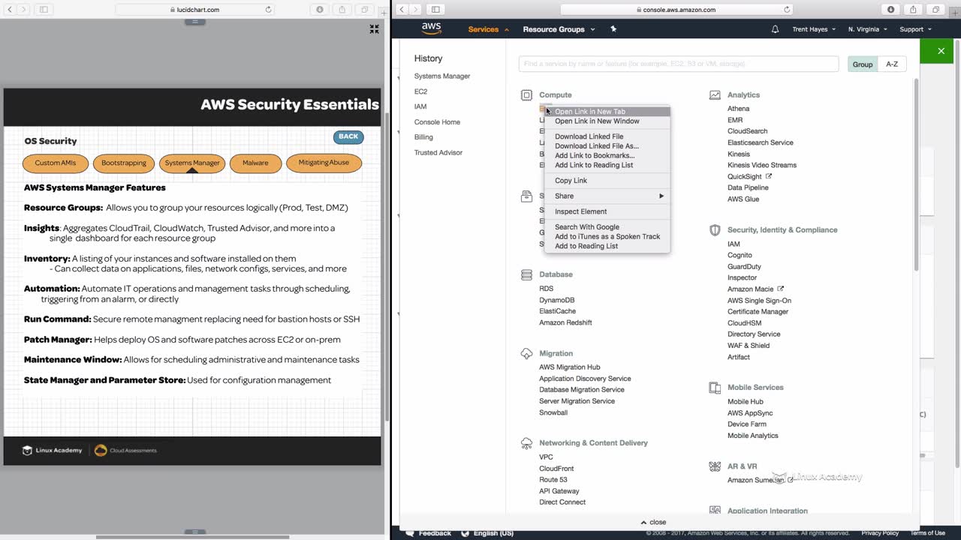This screenshot has height=540, width=961.
Task: Click the Lucidchart horizontal scrollbar
Action: tap(194, 537)
